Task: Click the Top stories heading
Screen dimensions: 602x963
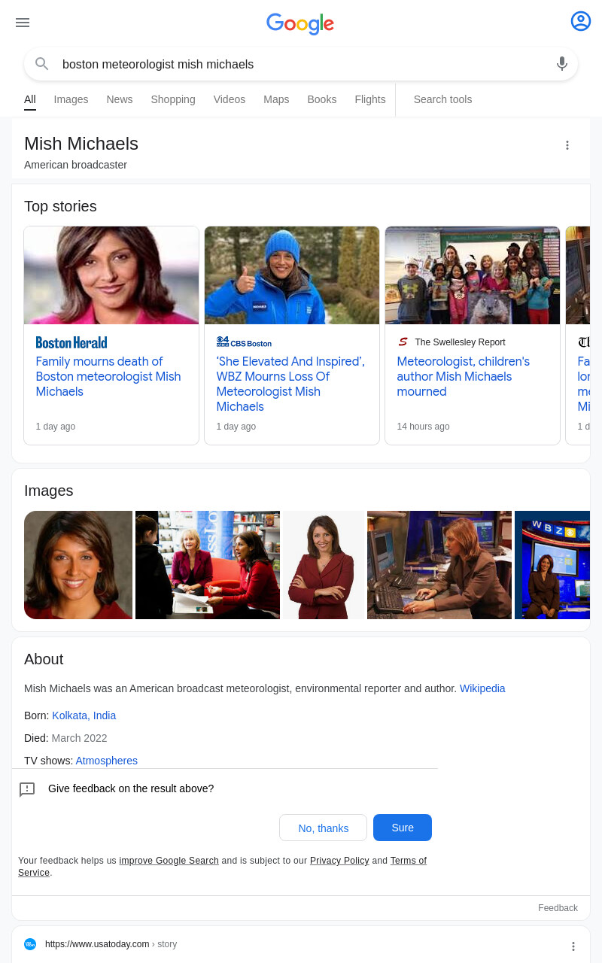Action: pyautogui.click(x=60, y=206)
